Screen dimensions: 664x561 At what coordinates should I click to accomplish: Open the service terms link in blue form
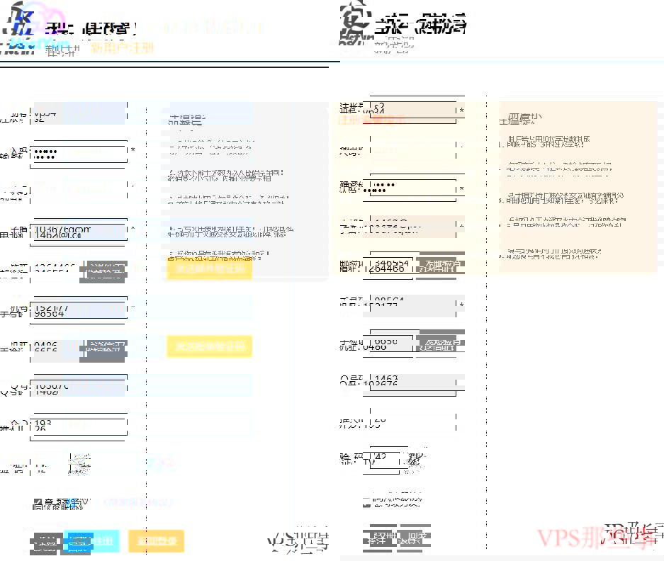tap(138, 503)
